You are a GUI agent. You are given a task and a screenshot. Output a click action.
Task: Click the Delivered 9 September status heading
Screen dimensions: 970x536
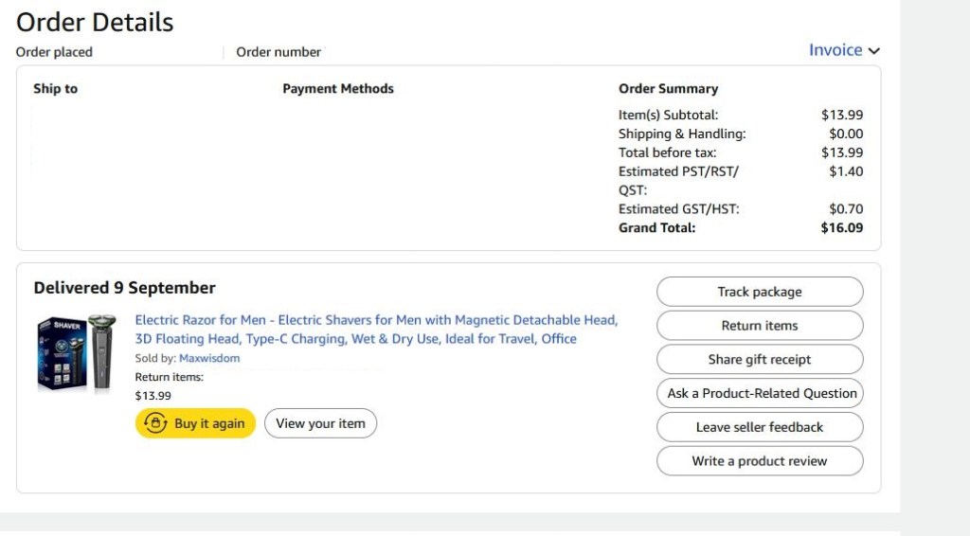pos(125,288)
